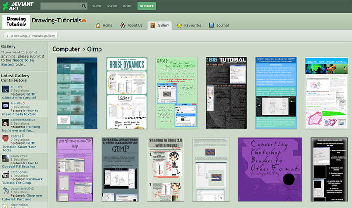Screen dimensions: 352x208
Task: Open the green handwritten GIMP tutorial thumbnail
Action: [x=176, y=93]
